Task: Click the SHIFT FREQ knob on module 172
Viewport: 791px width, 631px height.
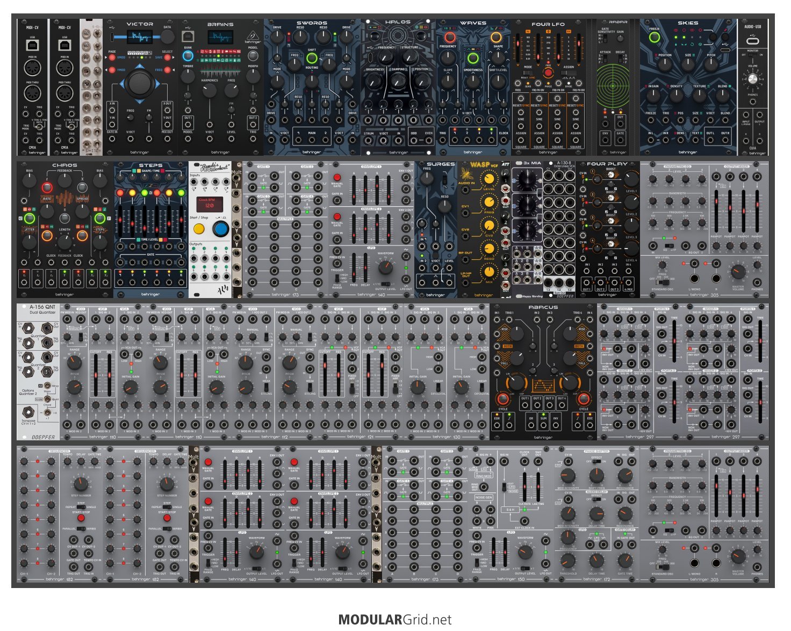Action: pyautogui.click(x=596, y=475)
